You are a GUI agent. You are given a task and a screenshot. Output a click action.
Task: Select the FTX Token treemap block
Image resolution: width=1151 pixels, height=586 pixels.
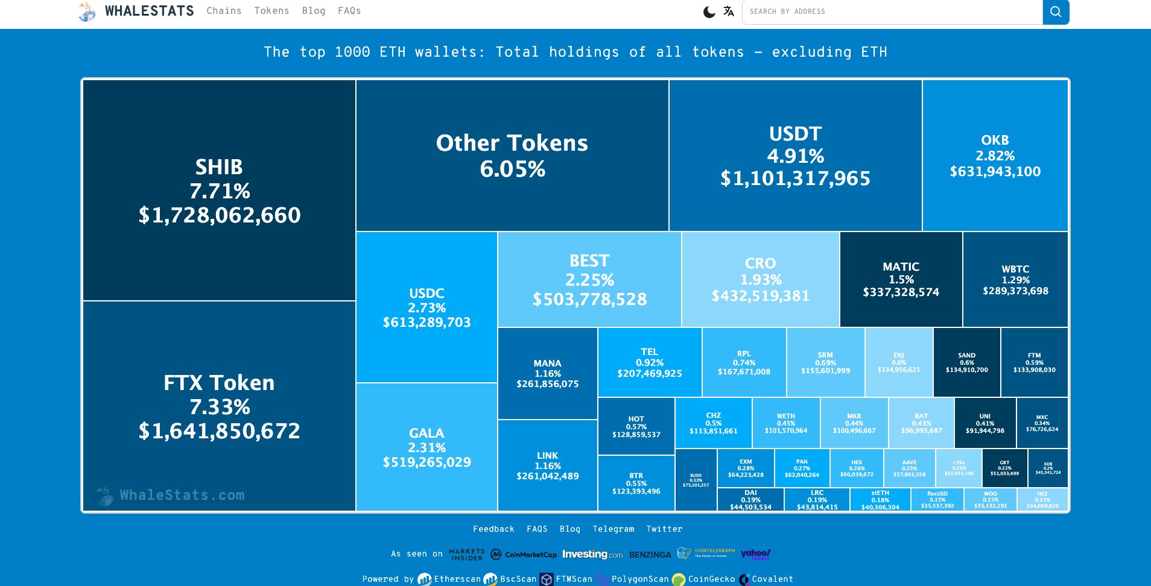219,406
